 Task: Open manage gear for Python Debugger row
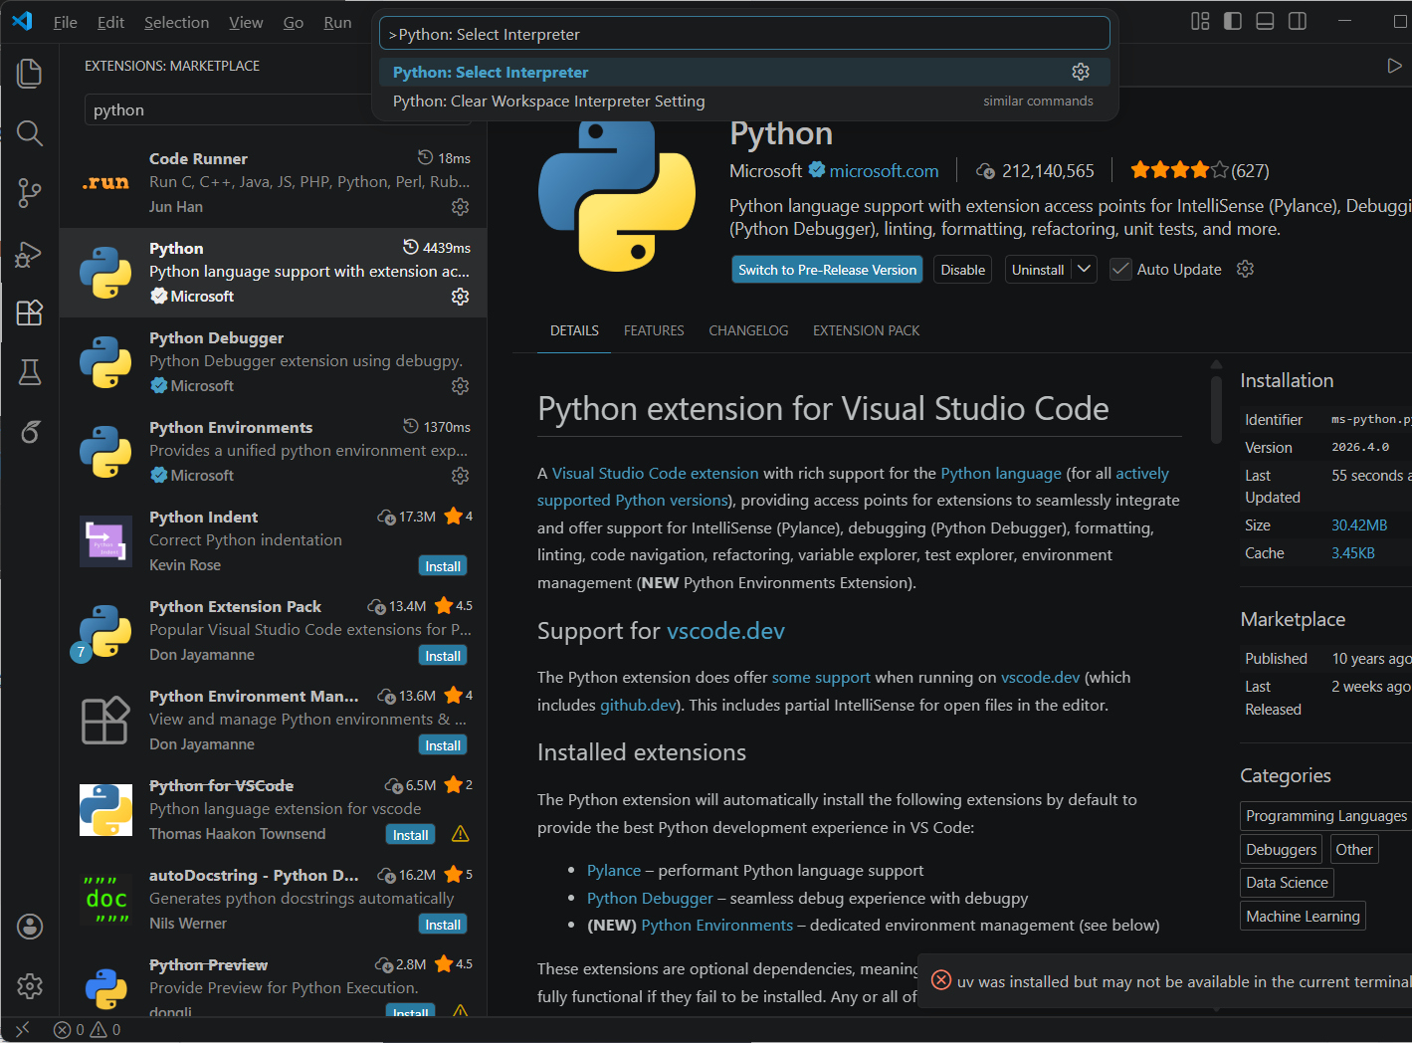pyautogui.click(x=460, y=386)
